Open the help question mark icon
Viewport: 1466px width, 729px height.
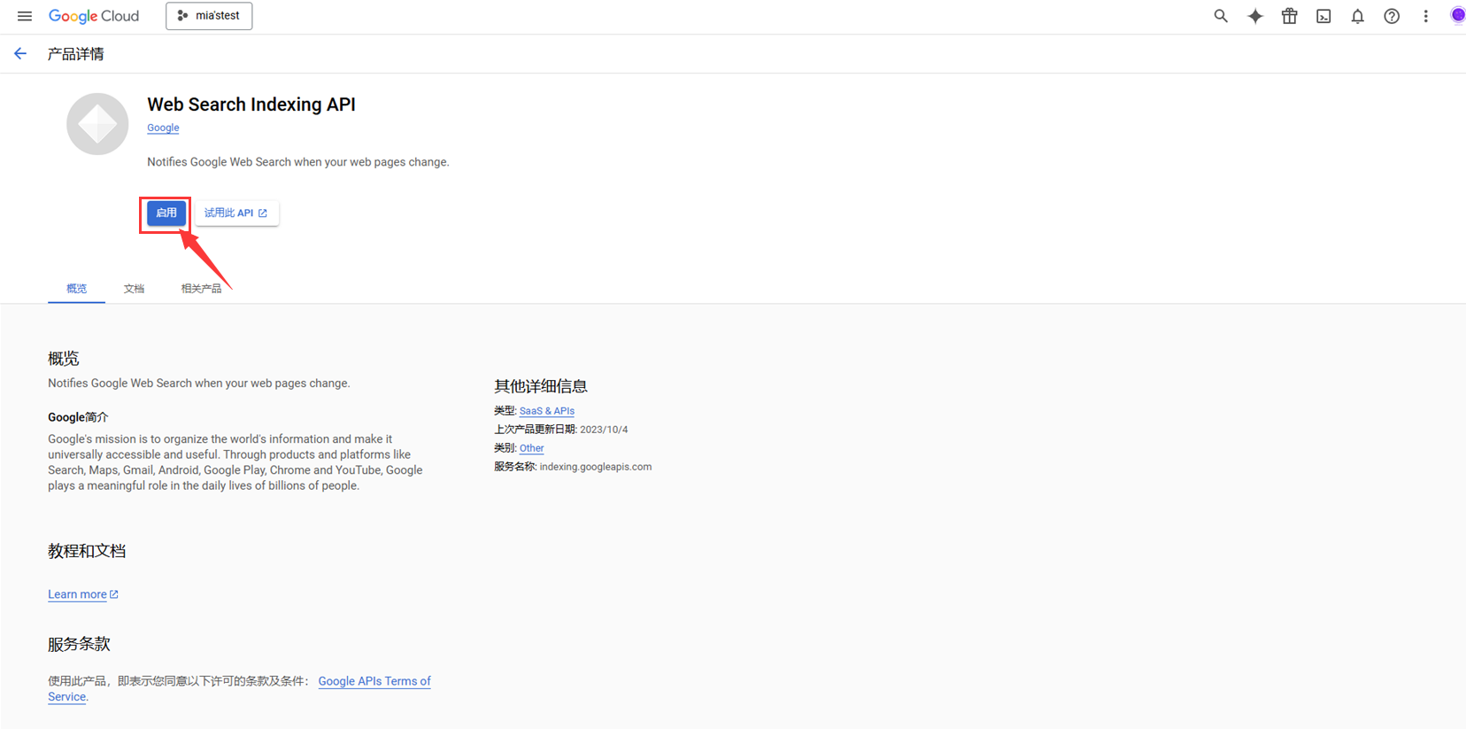1392,16
